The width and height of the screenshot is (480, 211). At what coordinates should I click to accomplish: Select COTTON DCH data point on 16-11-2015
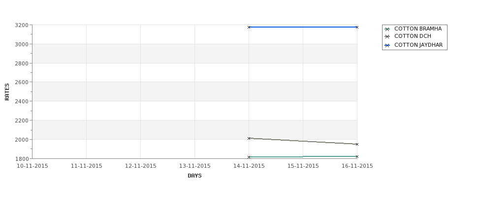(x=357, y=144)
